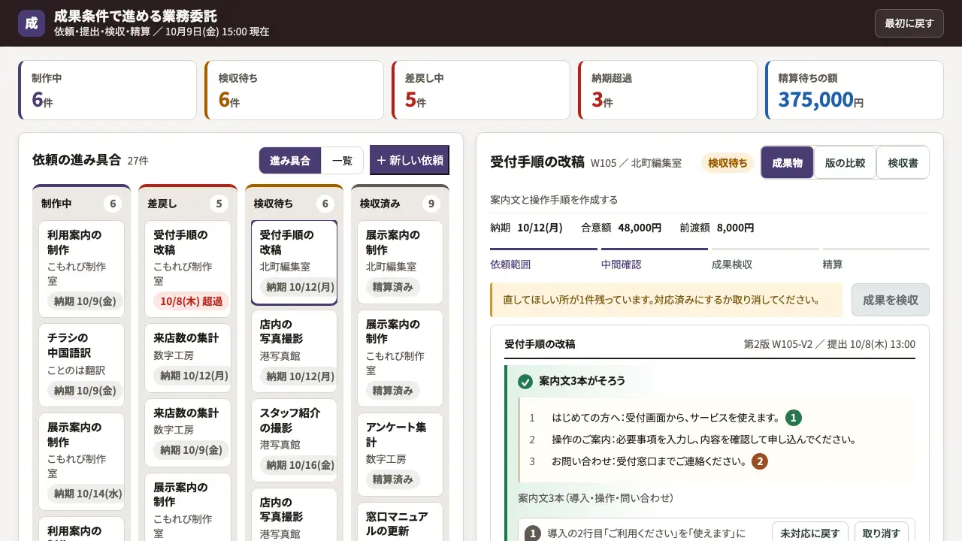Screen dimensions: 962x541
Task: Open the 精算待ちの額 375,000円 card
Action: click(x=855, y=90)
